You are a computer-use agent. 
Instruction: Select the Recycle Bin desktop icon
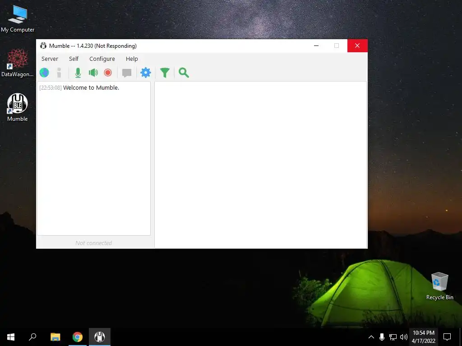[x=439, y=286]
